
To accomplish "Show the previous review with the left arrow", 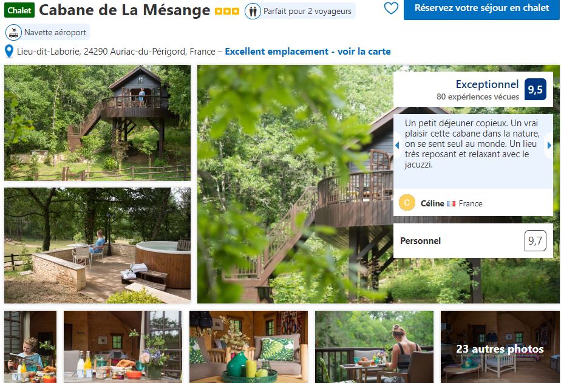I will click(397, 145).
